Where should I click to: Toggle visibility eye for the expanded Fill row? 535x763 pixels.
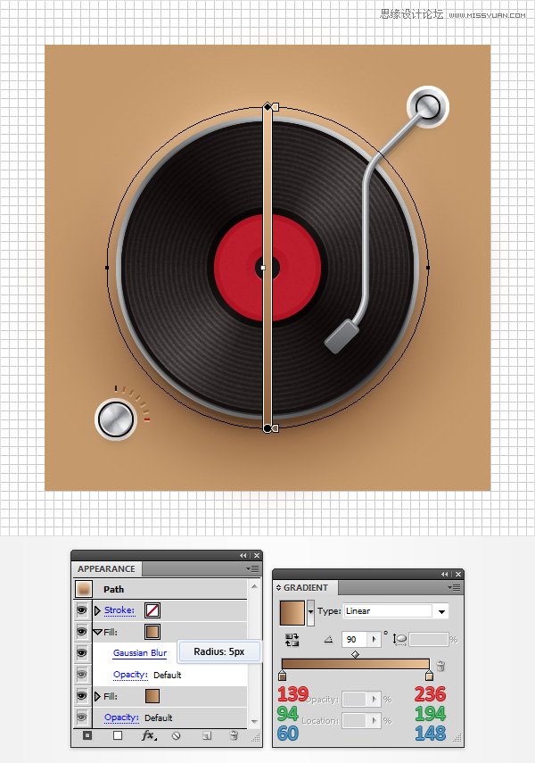point(82,632)
